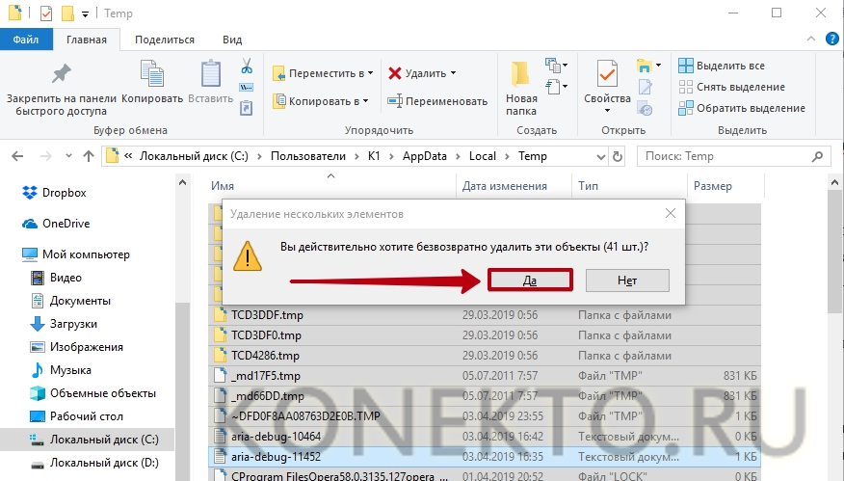The height and width of the screenshot is (481, 844).
Task: Click the Edit file icon
Action: pos(645,87)
